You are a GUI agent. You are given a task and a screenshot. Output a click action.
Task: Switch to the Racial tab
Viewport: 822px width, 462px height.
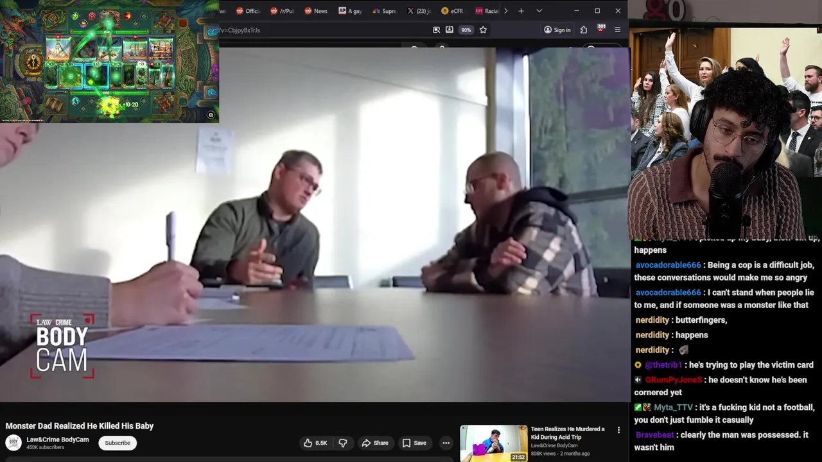coord(486,11)
